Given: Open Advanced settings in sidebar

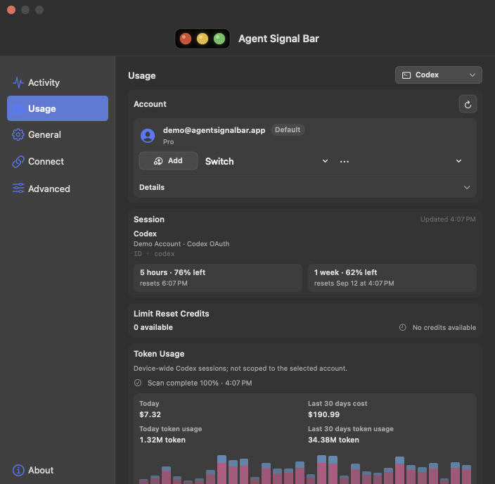Looking at the screenshot, I should 58,189.
